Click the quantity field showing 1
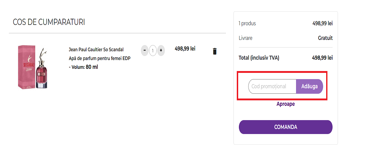The image size is (367, 156). 153,50
